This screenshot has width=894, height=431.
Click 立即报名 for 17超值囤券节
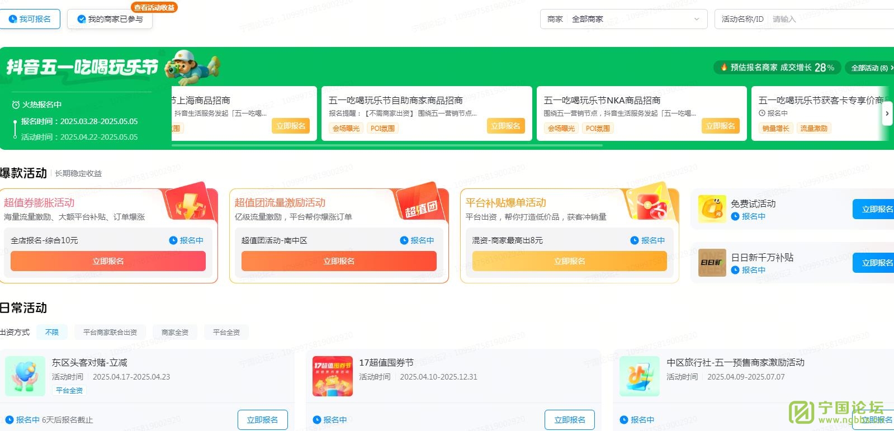tap(570, 420)
